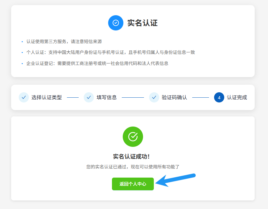268x209 pixels.
Task: Click the checkmark icon for 验证码确认 step
Action: (154, 97)
